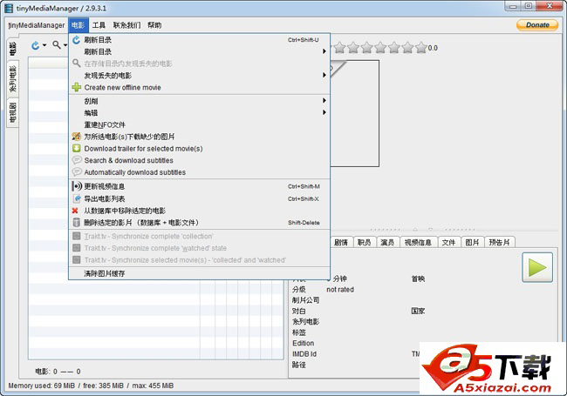Open the tinyMediaManager menu in the menu bar
Image resolution: width=567 pixels, height=396 pixels.
(x=36, y=25)
